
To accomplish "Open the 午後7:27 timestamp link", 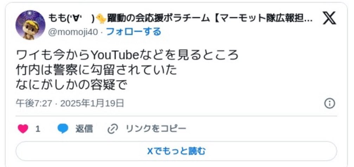I will click(34, 103).
